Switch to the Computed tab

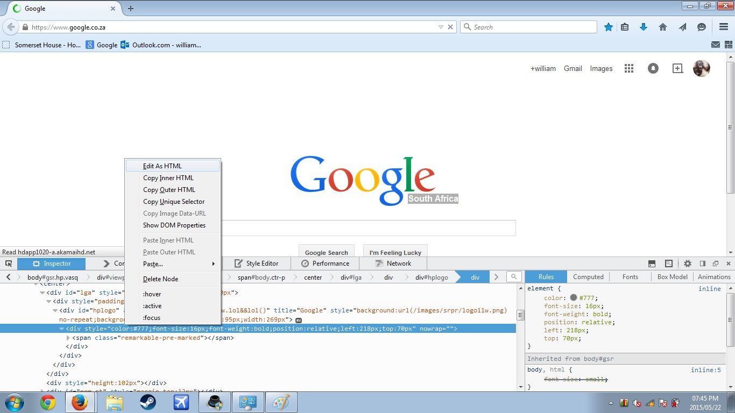[x=588, y=276]
